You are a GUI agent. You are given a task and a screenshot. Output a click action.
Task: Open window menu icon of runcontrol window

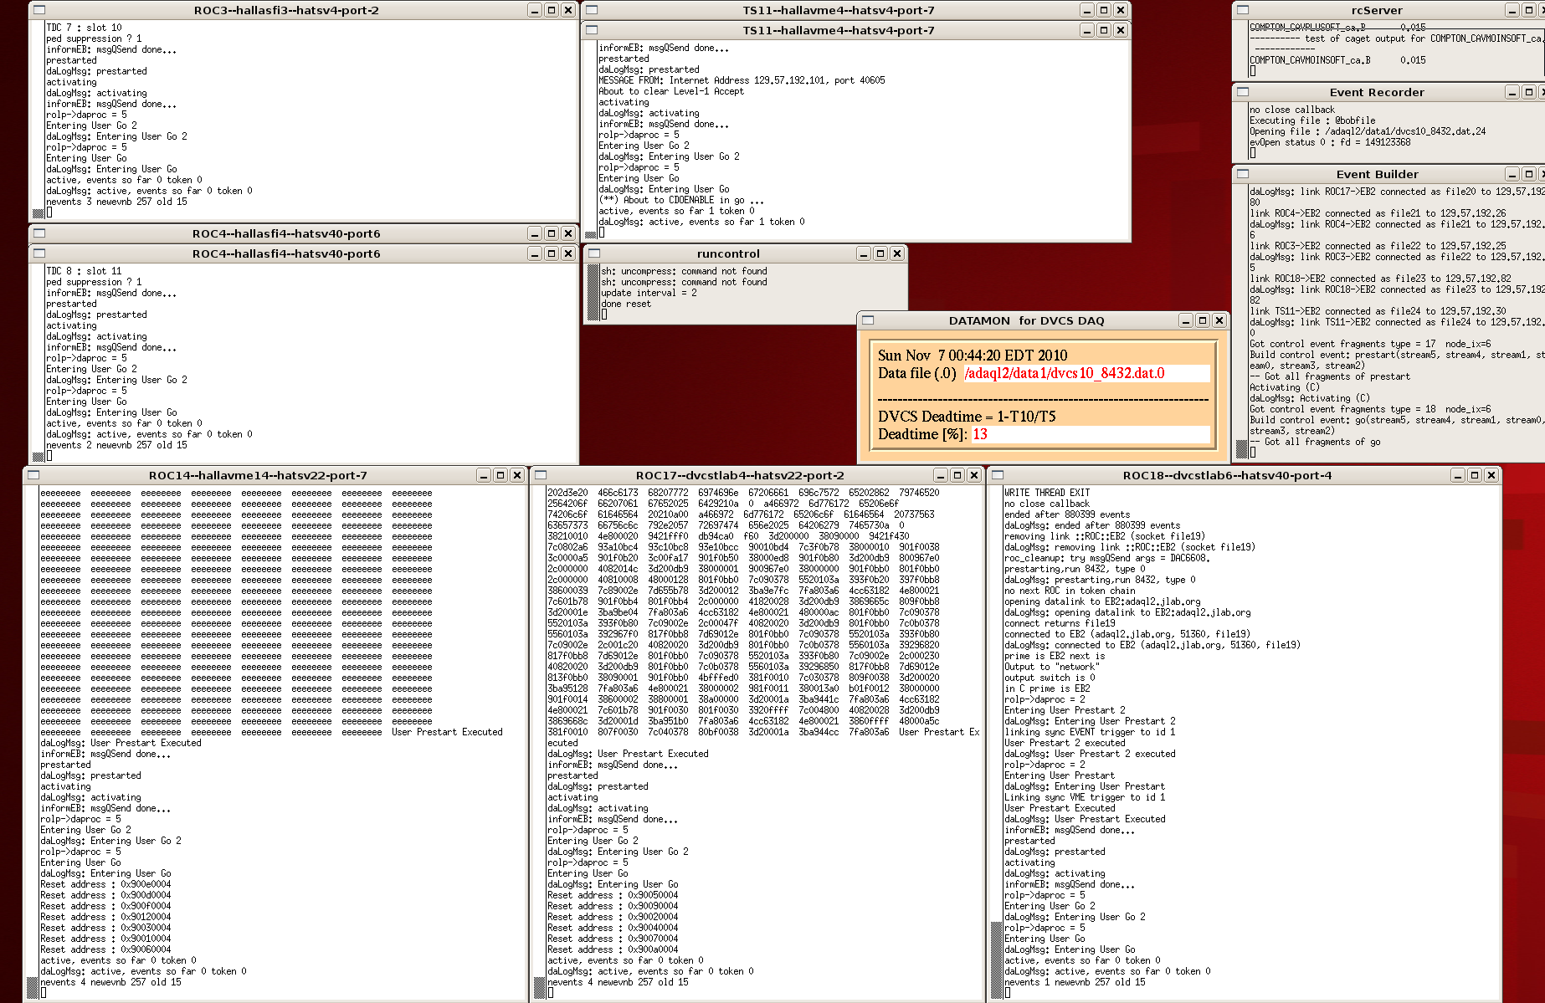pyautogui.click(x=594, y=253)
